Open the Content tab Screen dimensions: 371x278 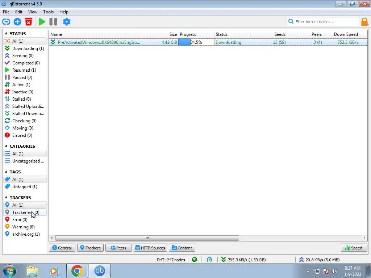tap(182, 248)
